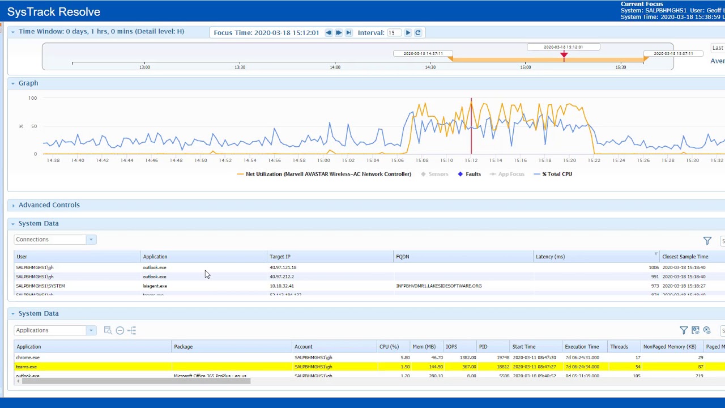Open filter for Connections table
The width and height of the screenshot is (725, 408).
point(707,241)
